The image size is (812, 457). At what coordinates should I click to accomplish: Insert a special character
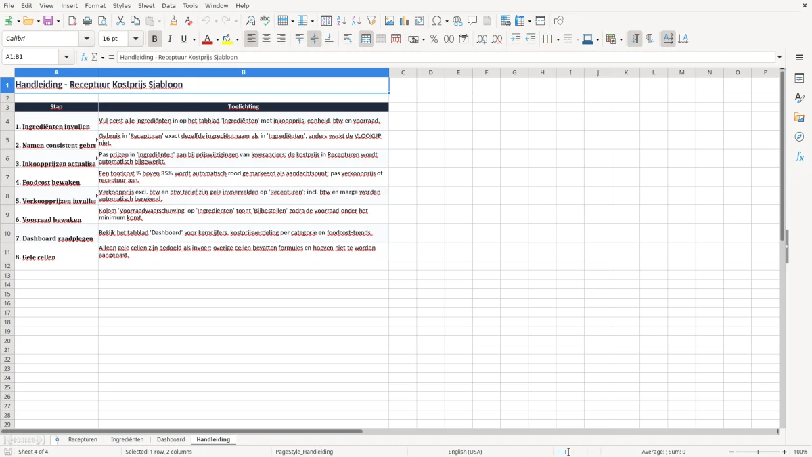[437, 21]
